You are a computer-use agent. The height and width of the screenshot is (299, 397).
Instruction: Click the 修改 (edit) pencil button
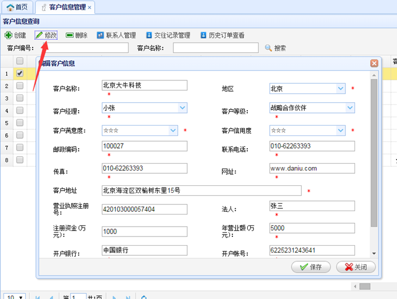tap(46, 35)
